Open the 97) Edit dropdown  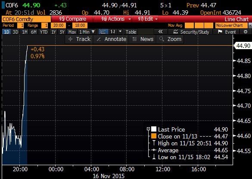pyautogui.click(x=148, y=19)
